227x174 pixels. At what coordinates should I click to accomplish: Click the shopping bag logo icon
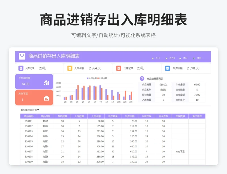pyautogui.click(x=22, y=56)
